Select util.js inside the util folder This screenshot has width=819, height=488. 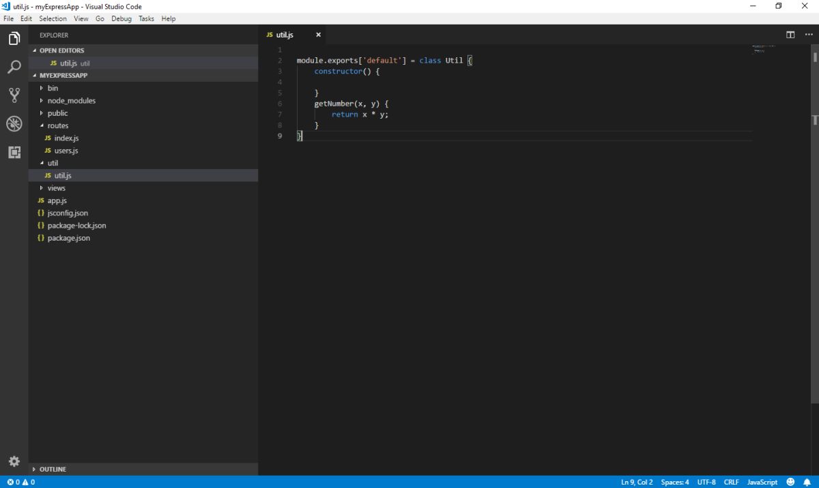pyautogui.click(x=143, y=175)
